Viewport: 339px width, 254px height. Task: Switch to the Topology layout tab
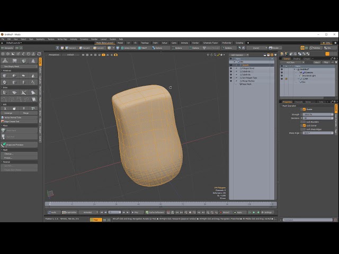point(145,43)
